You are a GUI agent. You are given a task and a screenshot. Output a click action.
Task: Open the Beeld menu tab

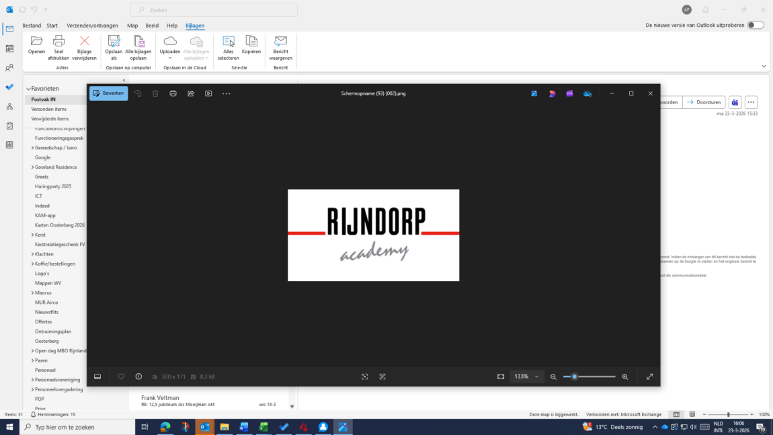click(x=152, y=26)
